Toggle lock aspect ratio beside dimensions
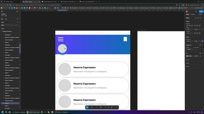 pyautogui.click(x=202, y=41)
